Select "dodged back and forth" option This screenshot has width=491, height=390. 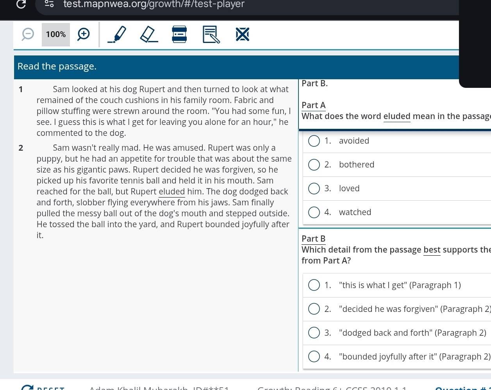314,333
